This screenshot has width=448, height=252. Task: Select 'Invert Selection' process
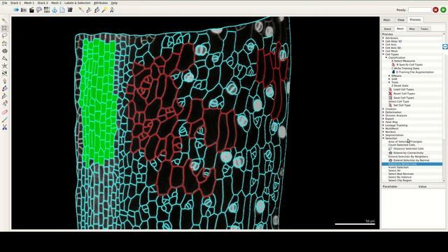398,167
